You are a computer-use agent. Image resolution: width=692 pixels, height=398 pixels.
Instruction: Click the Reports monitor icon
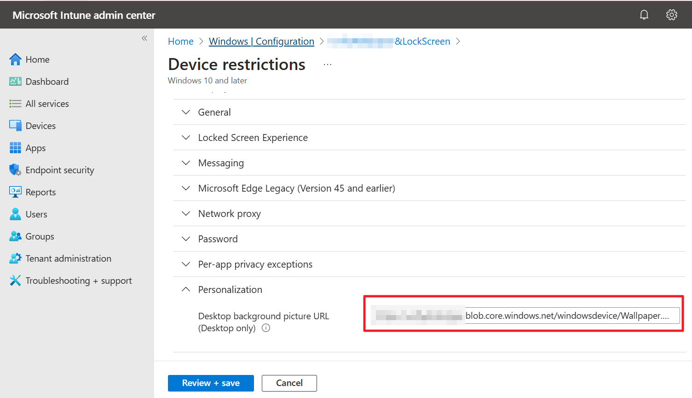pos(15,192)
